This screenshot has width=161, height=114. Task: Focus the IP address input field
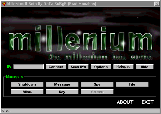coord(28,67)
